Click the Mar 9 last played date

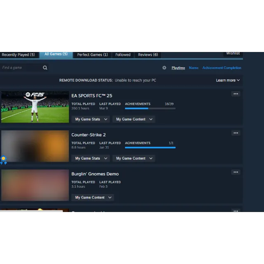(x=104, y=108)
